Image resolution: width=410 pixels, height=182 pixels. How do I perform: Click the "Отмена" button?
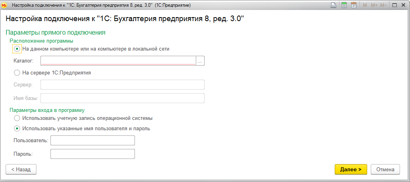(x=385, y=169)
